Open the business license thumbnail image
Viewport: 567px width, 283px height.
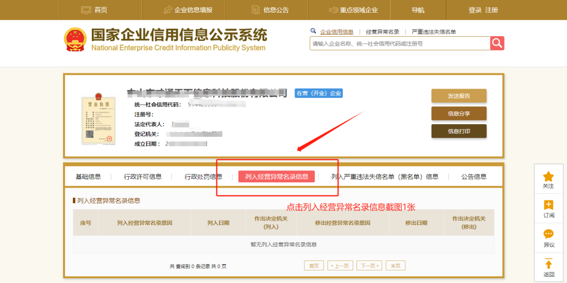click(98, 119)
